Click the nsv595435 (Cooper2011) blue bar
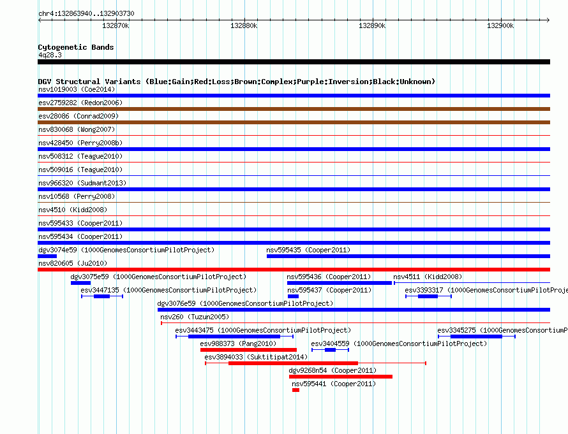This screenshot has width=568, height=434. 408,256
